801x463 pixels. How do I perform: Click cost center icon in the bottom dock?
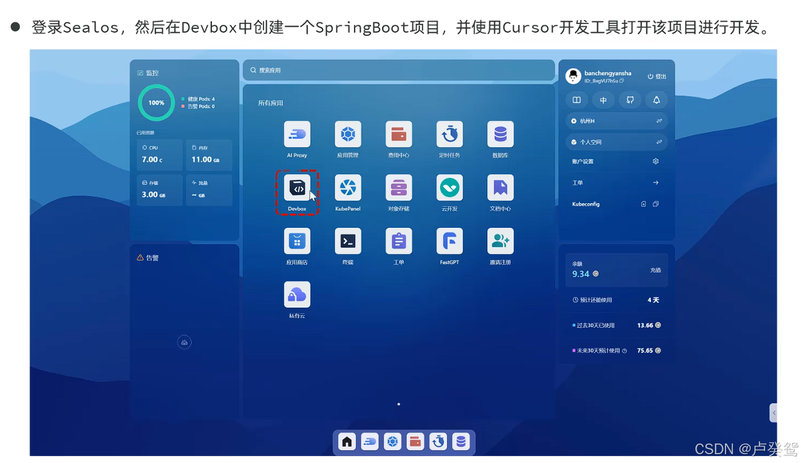click(x=416, y=442)
